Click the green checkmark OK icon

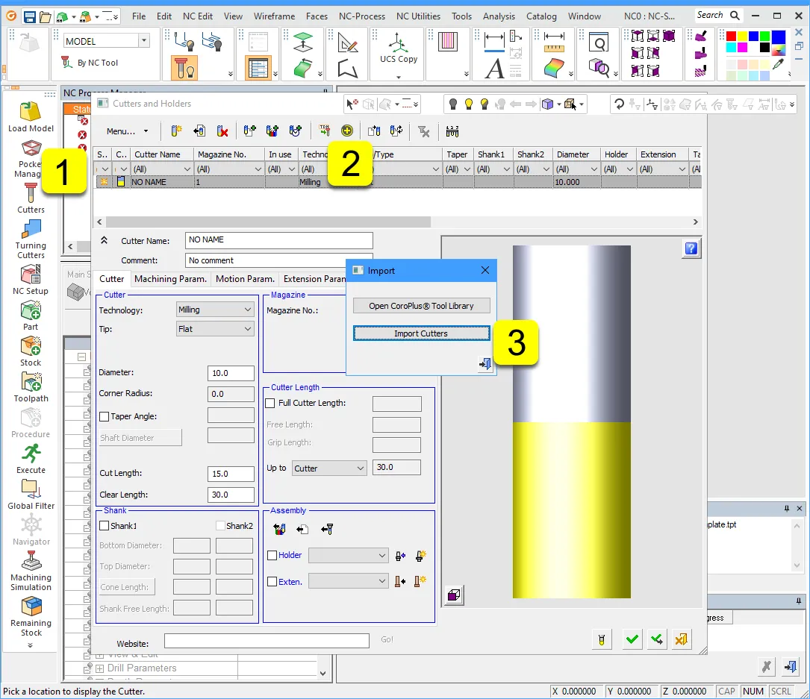point(632,639)
